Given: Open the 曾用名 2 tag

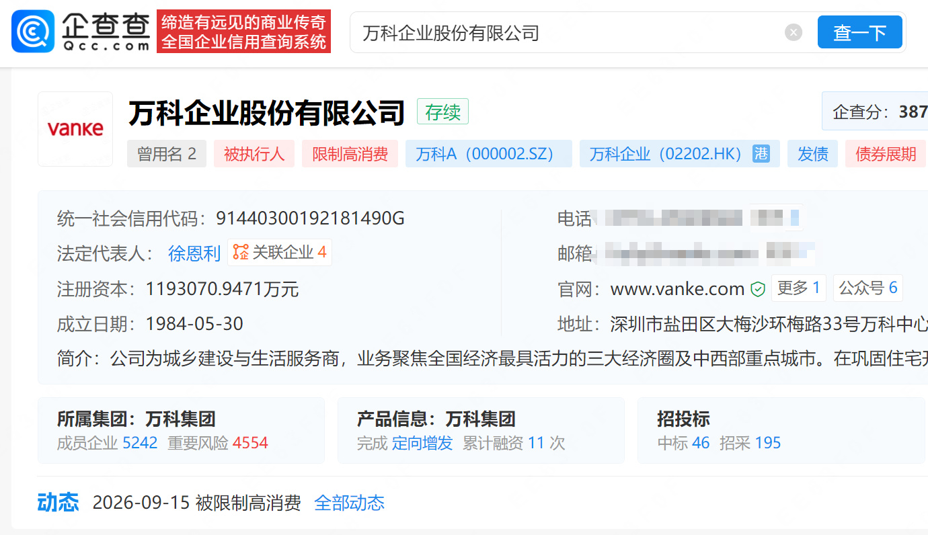Looking at the screenshot, I should [x=167, y=154].
